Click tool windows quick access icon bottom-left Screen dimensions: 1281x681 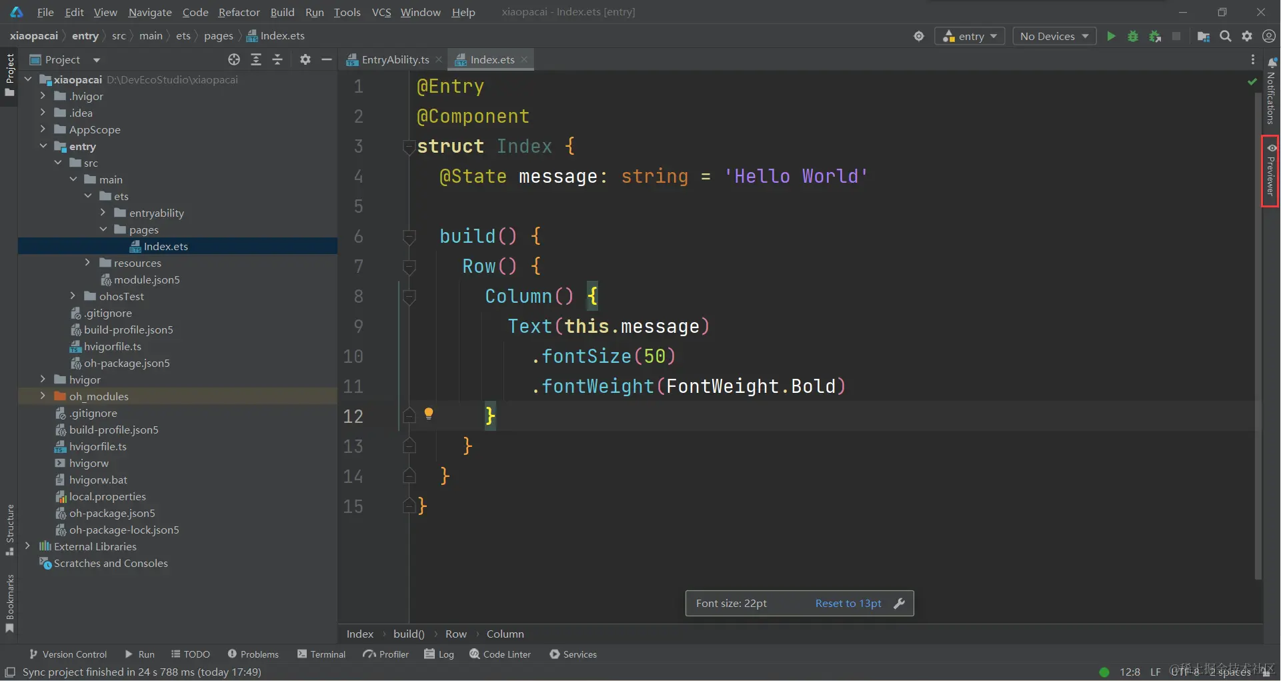click(10, 672)
